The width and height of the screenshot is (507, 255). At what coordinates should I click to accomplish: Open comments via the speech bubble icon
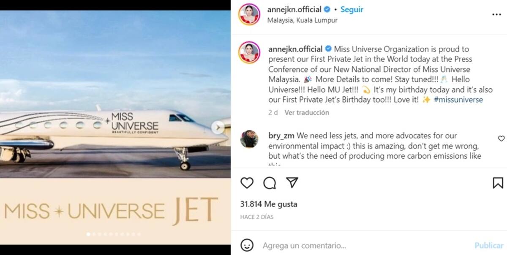tap(270, 183)
